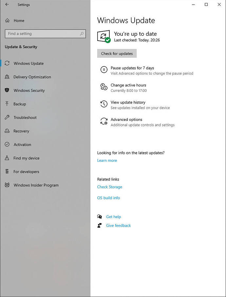Focus the Find a setting search box
226x297 pixels.
click(x=45, y=34)
